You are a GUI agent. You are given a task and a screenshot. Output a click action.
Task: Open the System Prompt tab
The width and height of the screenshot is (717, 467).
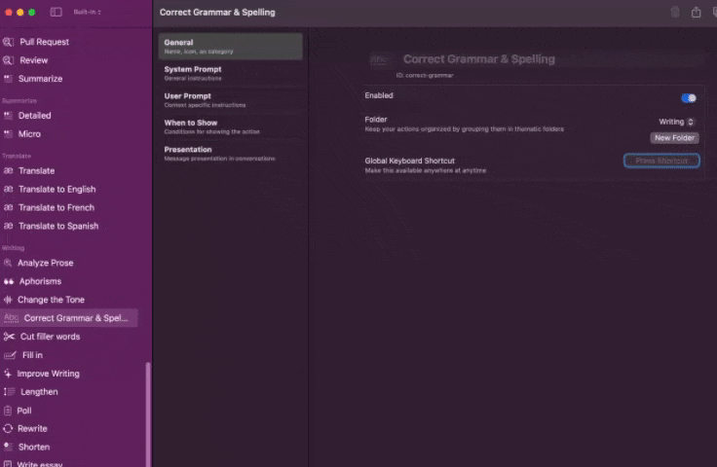pos(231,73)
